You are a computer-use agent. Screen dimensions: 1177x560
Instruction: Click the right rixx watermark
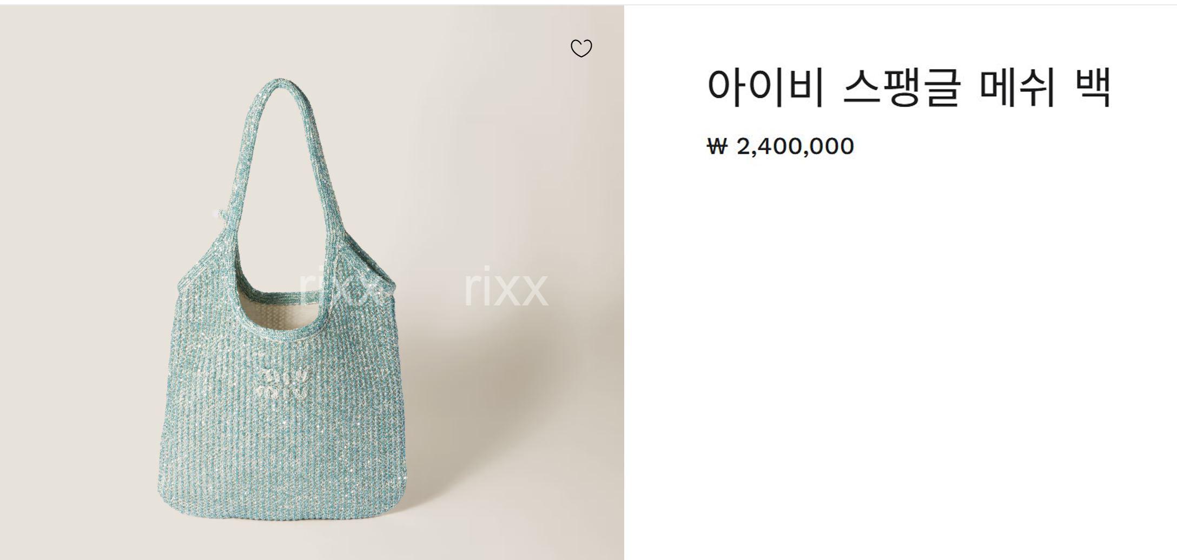[x=506, y=286]
